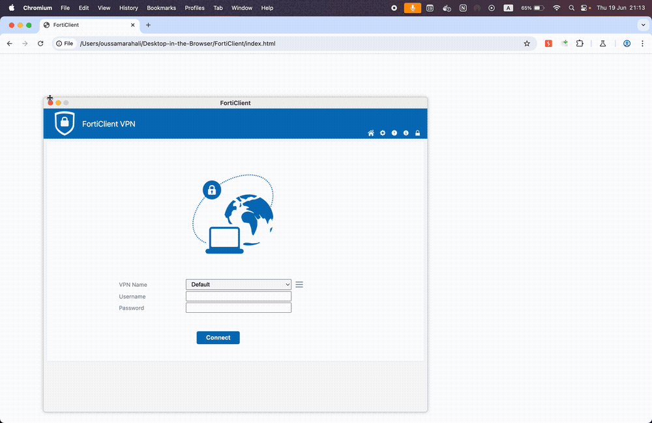Open the Help menu
The height and width of the screenshot is (423, 652).
coord(267,8)
